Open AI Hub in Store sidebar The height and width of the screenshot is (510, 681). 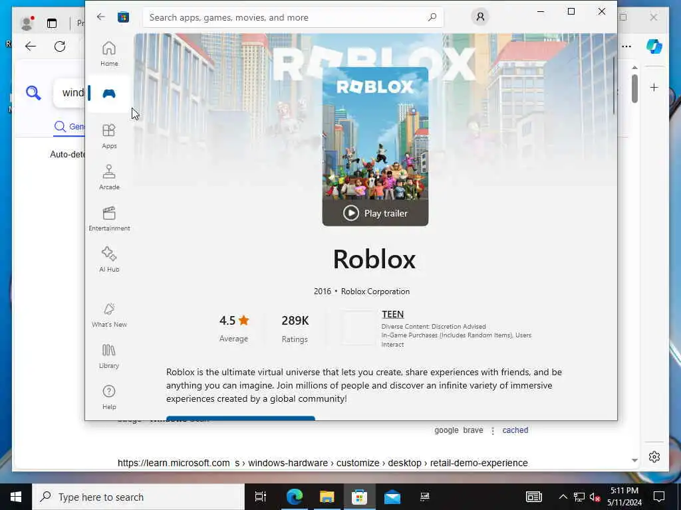click(x=109, y=260)
